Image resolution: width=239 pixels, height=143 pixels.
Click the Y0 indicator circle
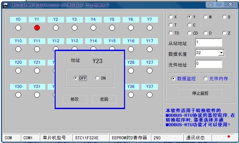[x=18, y=28]
